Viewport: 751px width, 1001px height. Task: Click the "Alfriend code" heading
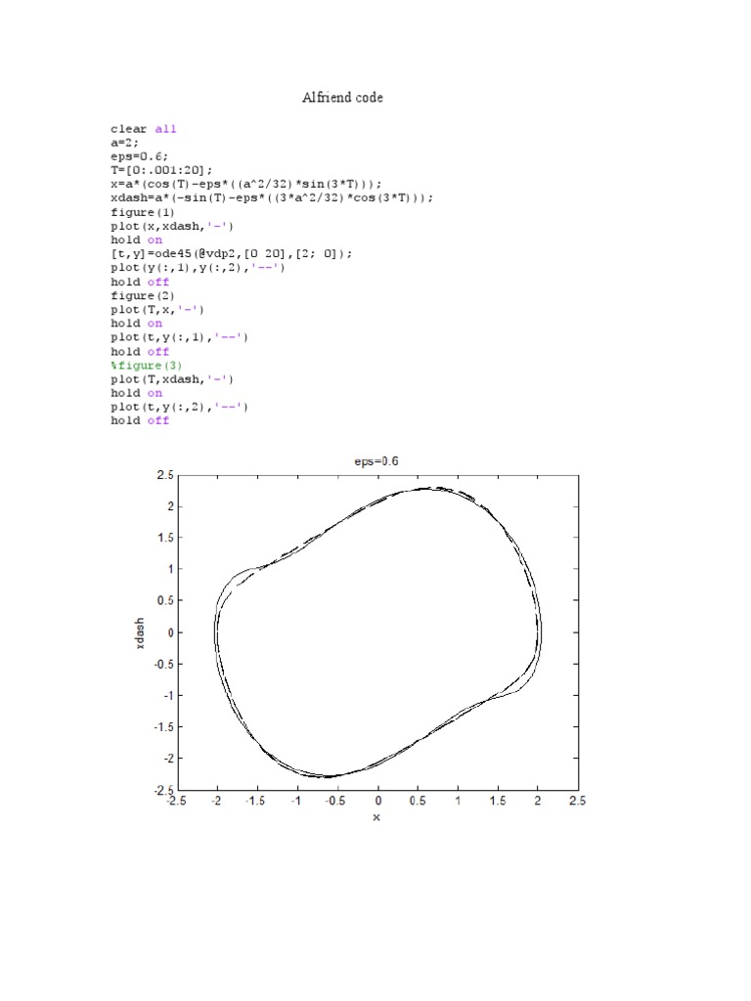tap(342, 98)
